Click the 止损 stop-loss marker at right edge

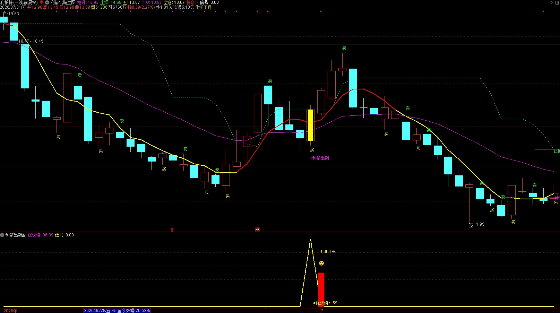(x=557, y=151)
